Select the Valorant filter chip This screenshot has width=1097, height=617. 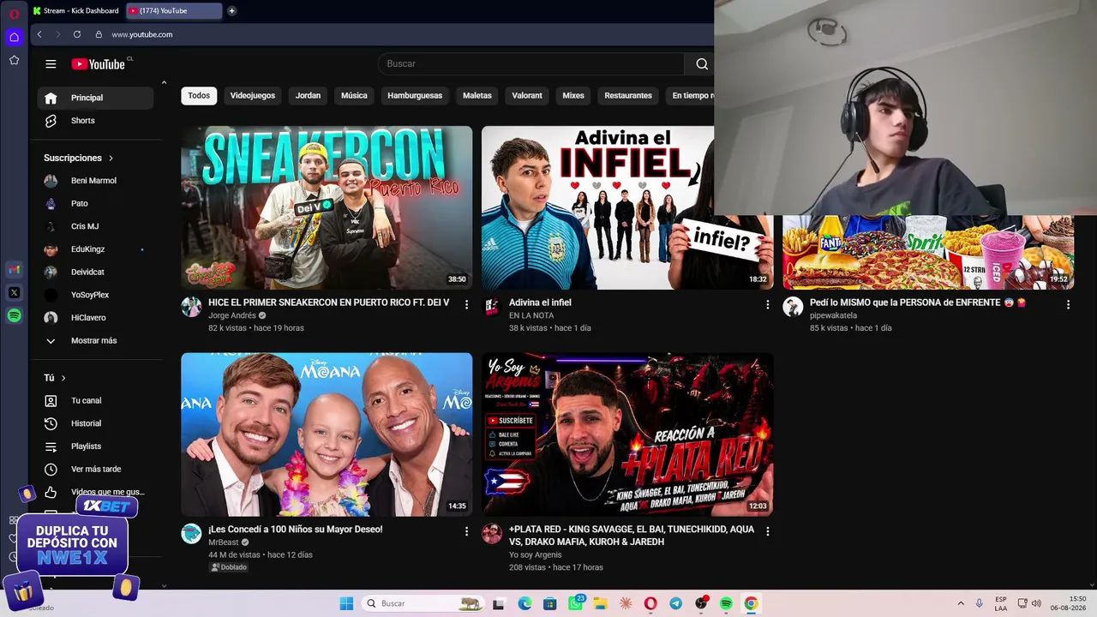click(x=527, y=96)
